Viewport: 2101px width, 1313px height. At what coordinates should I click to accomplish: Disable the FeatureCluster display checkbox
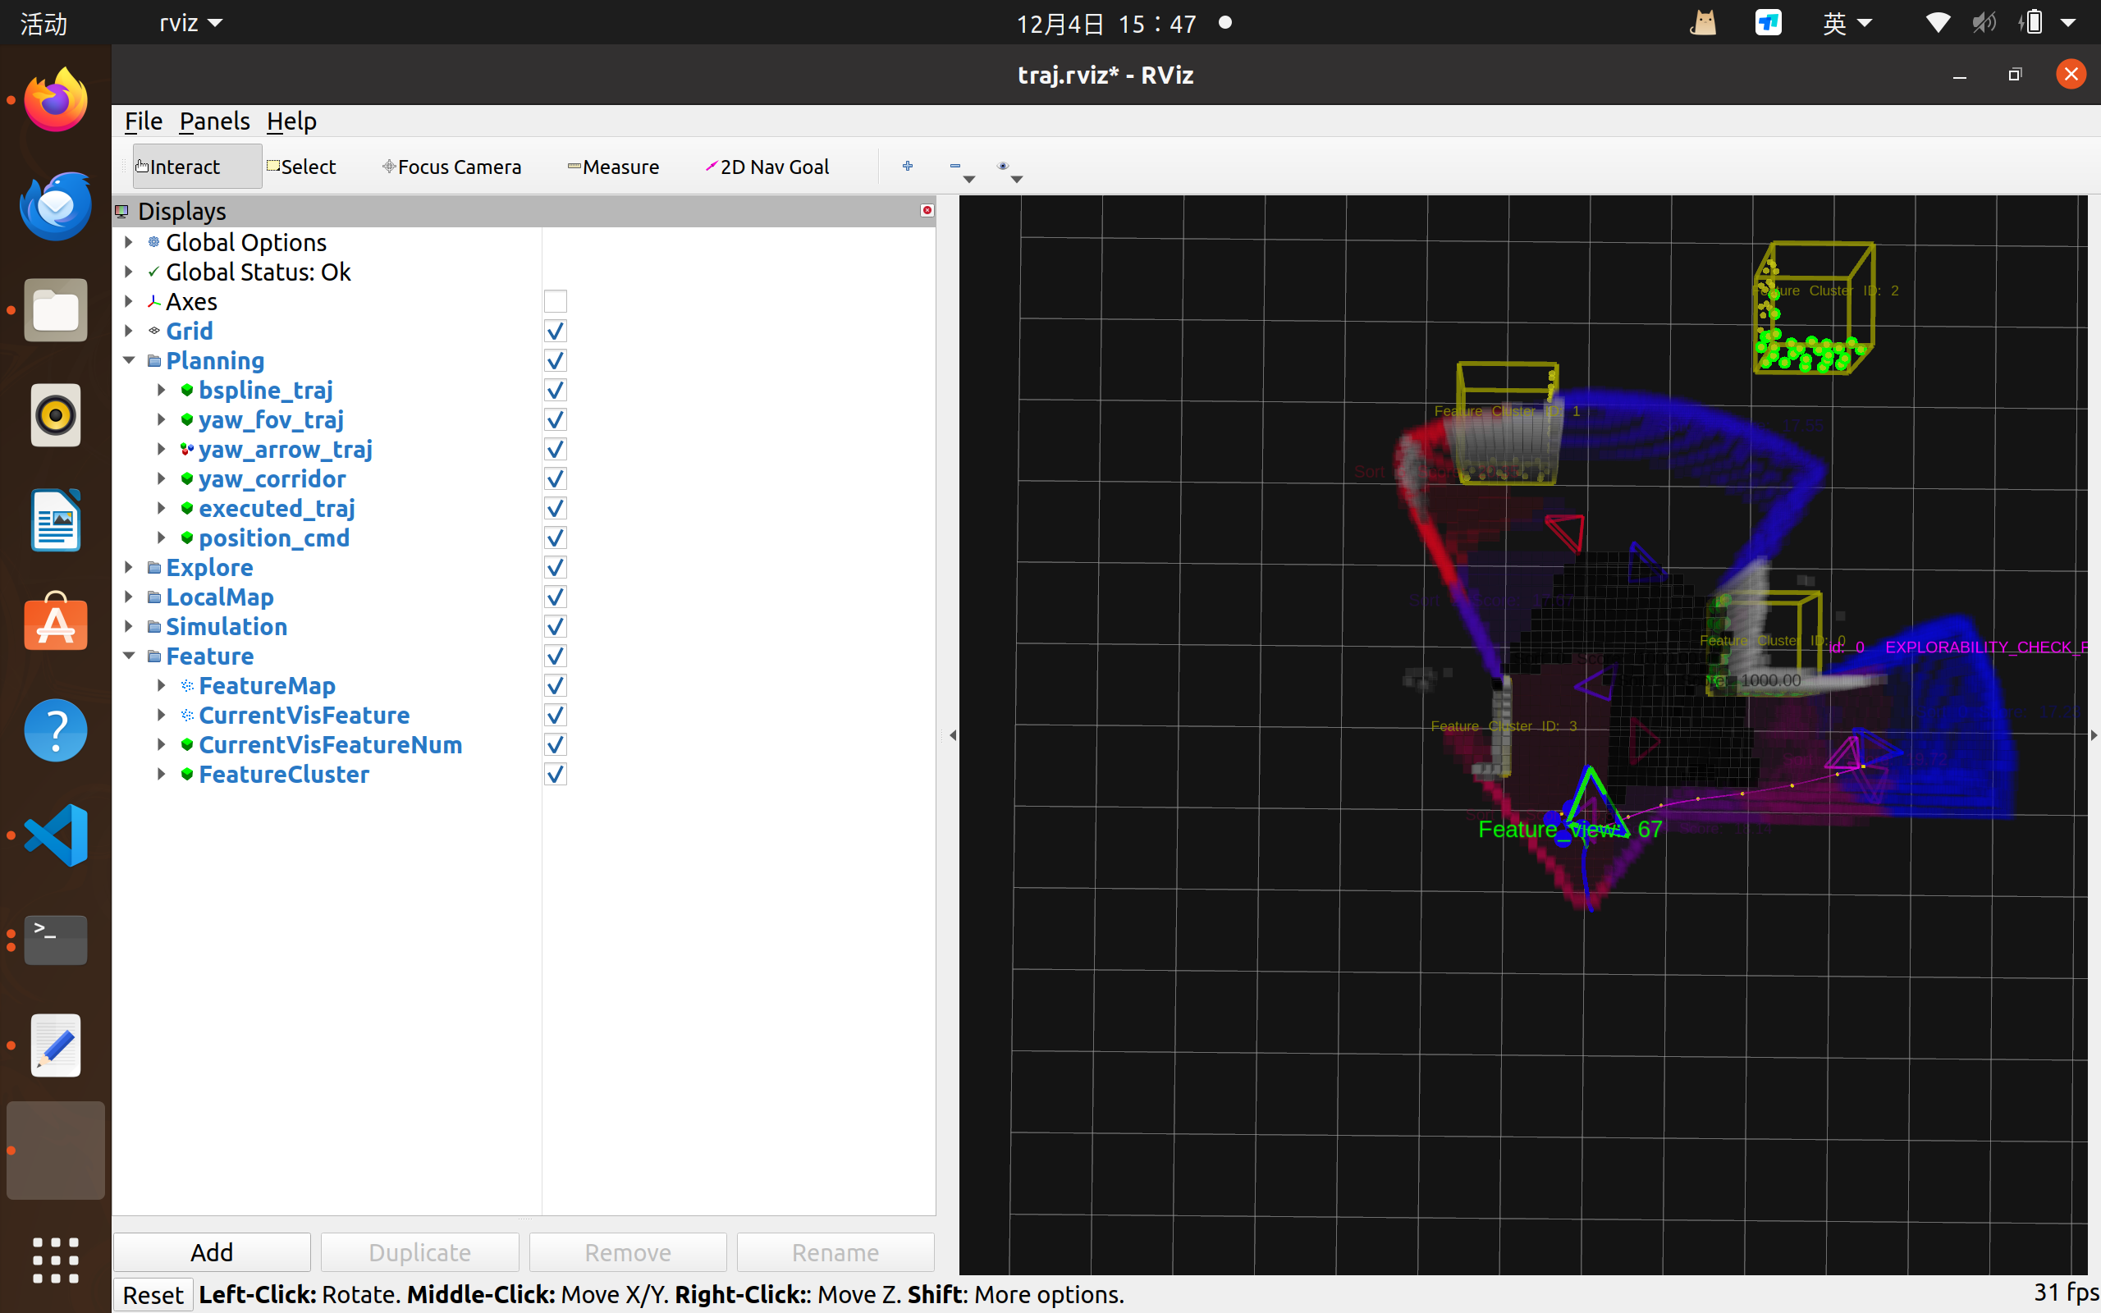coord(555,774)
